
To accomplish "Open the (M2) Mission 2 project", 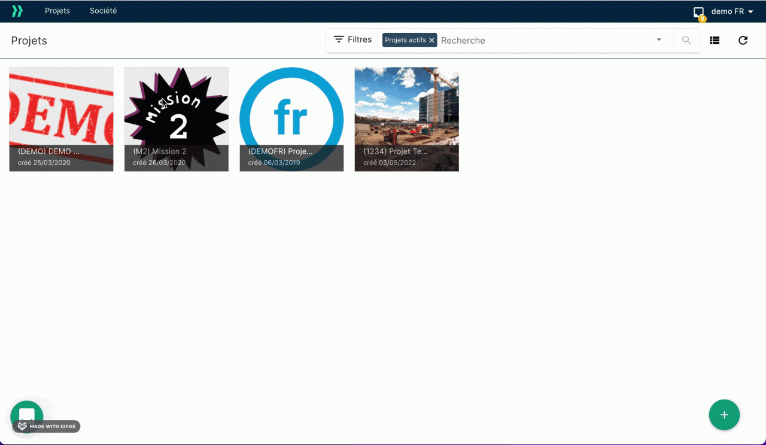I will (x=176, y=119).
